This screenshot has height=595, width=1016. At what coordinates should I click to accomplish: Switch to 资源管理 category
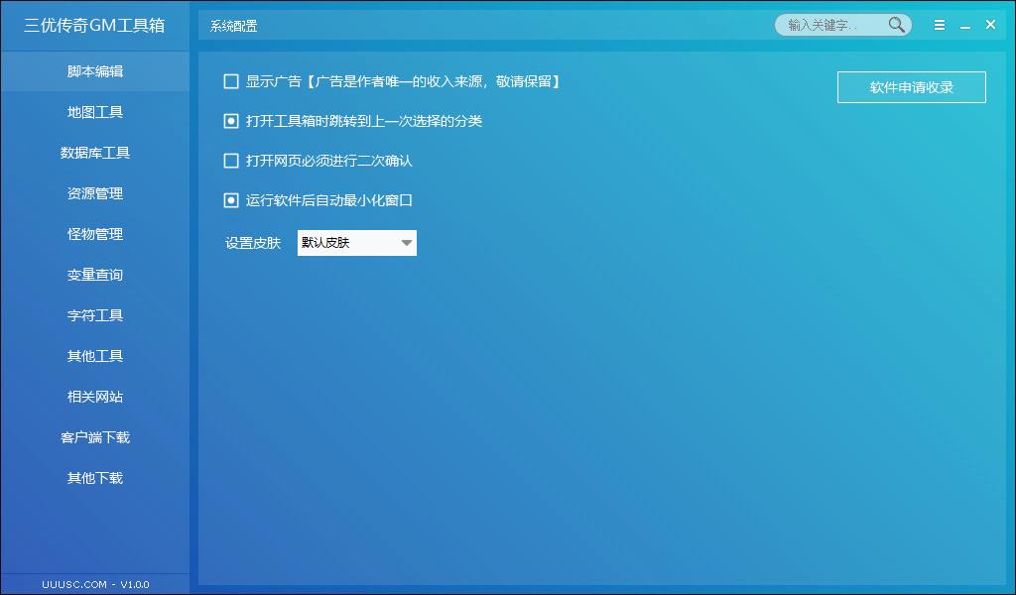point(95,193)
